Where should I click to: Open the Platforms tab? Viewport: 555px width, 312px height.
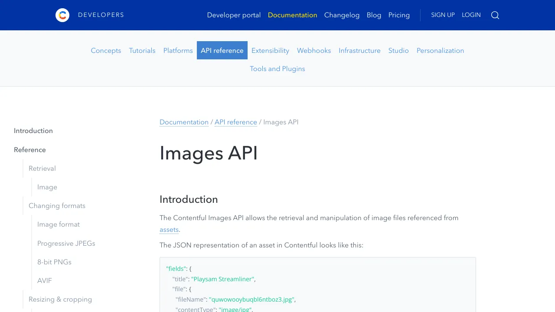(x=178, y=51)
